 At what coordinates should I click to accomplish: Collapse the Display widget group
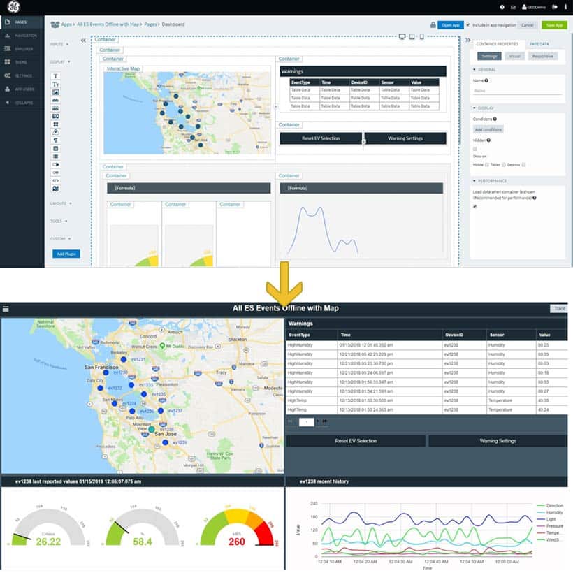pyautogui.click(x=60, y=61)
